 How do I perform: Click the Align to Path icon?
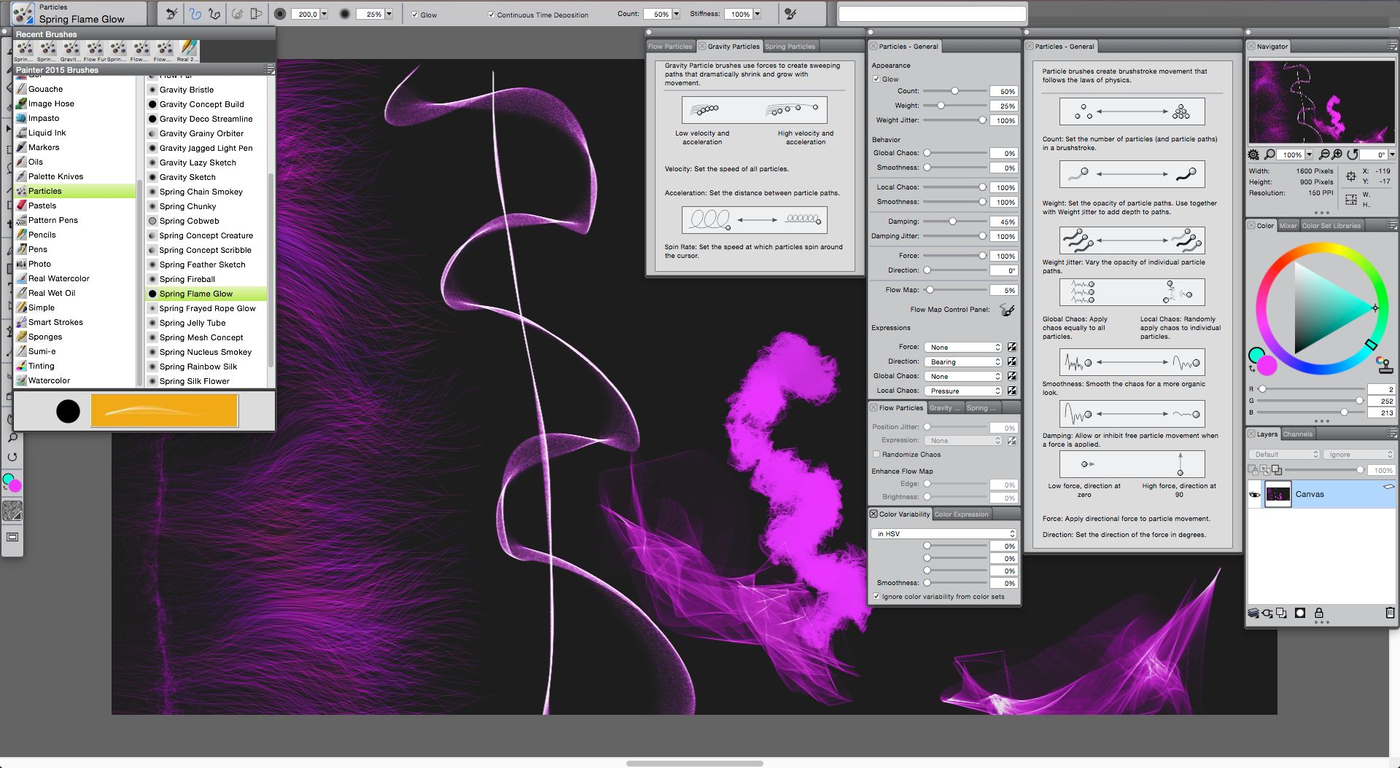(238, 14)
